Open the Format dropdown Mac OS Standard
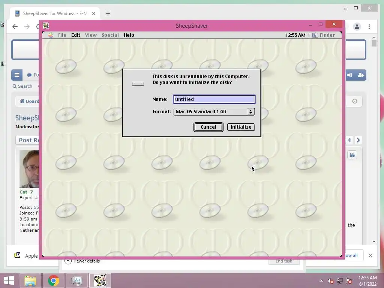The image size is (384, 288). 214,112
